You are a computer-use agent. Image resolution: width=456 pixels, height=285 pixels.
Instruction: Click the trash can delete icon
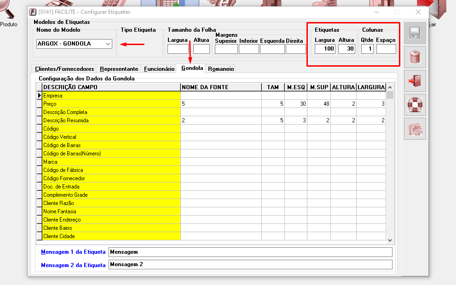[x=415, y=57]
